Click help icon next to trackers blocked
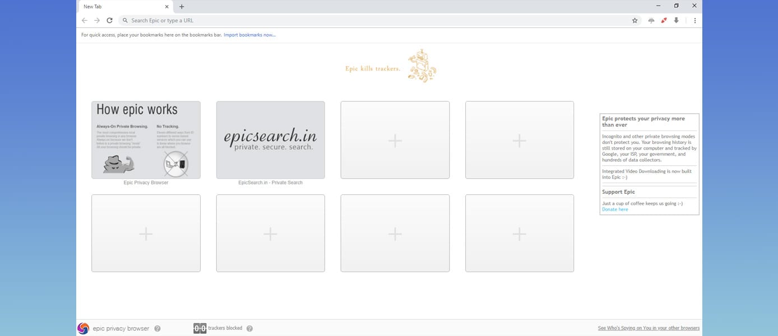Image resolution: width=778 pixels, height=336 pixels. [x=249, y=329]
